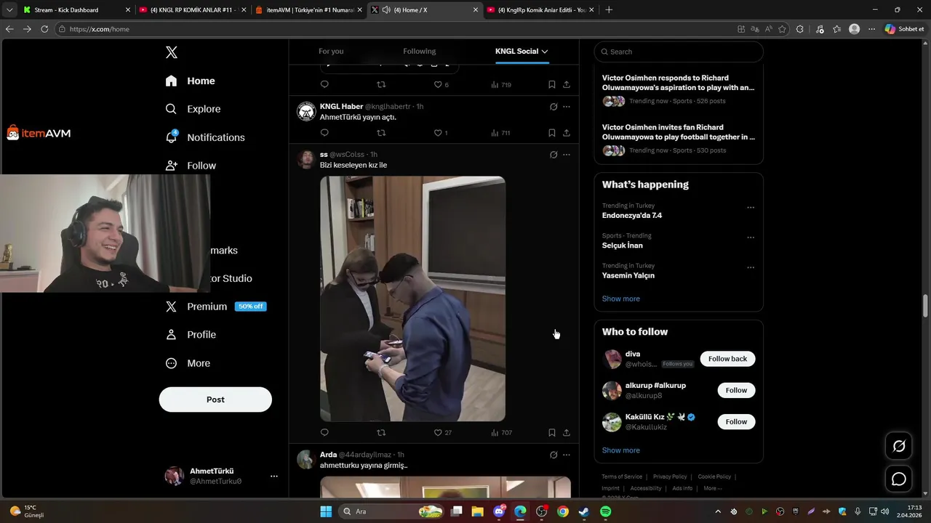Open options for Selçuk İnan trend

[x=751, y=237]
